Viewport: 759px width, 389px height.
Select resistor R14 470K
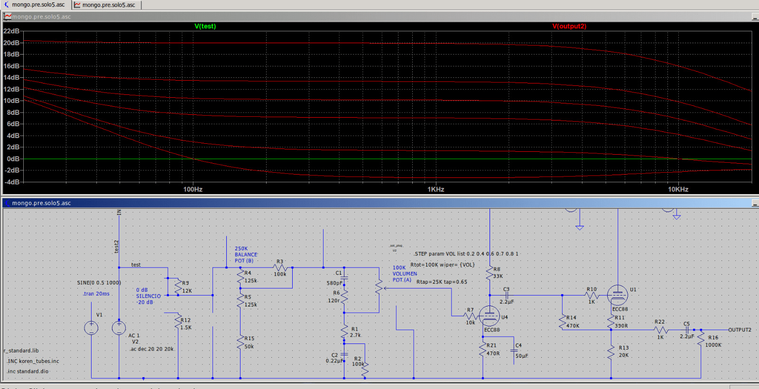563,322
